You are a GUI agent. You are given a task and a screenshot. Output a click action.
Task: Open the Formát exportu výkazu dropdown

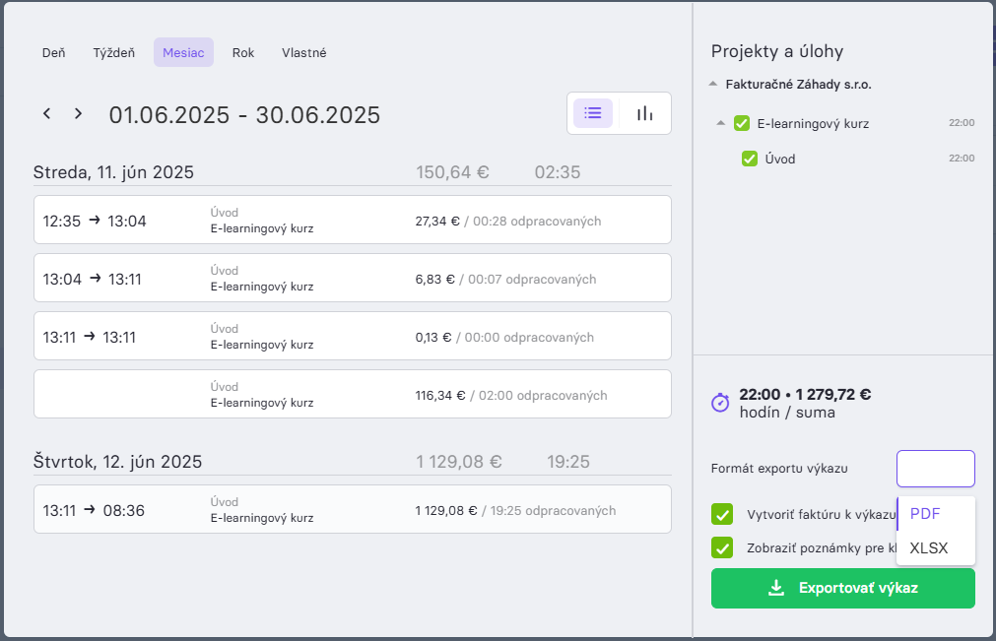tap(936, 469)
